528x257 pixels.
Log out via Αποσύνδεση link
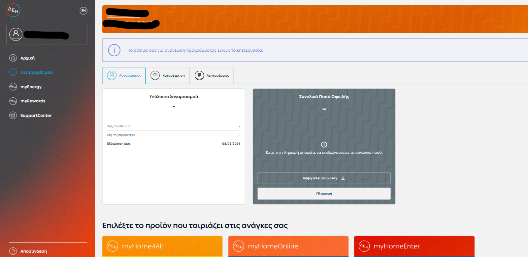click(x=34, y=251)
